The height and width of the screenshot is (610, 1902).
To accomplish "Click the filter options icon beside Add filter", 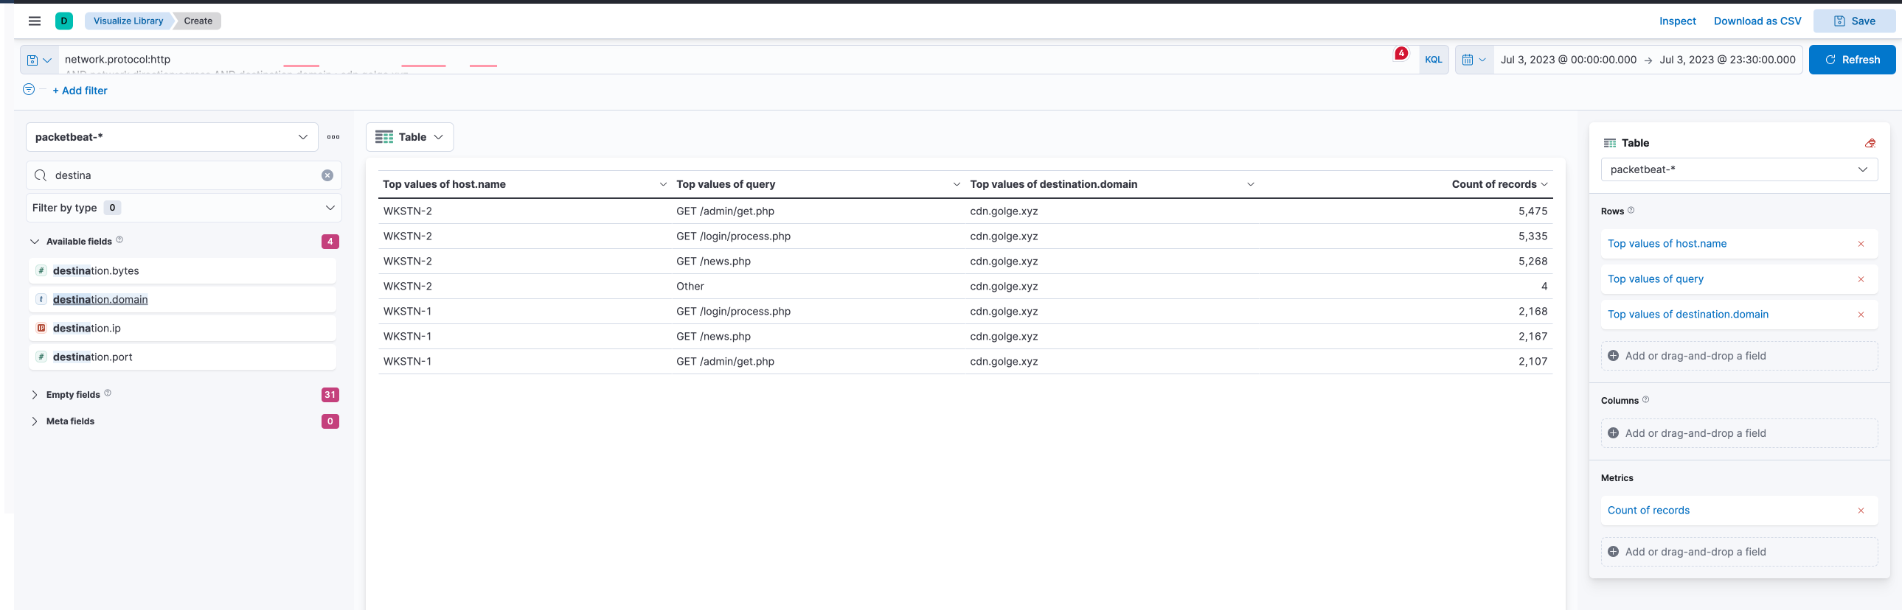I will [29, 89].
